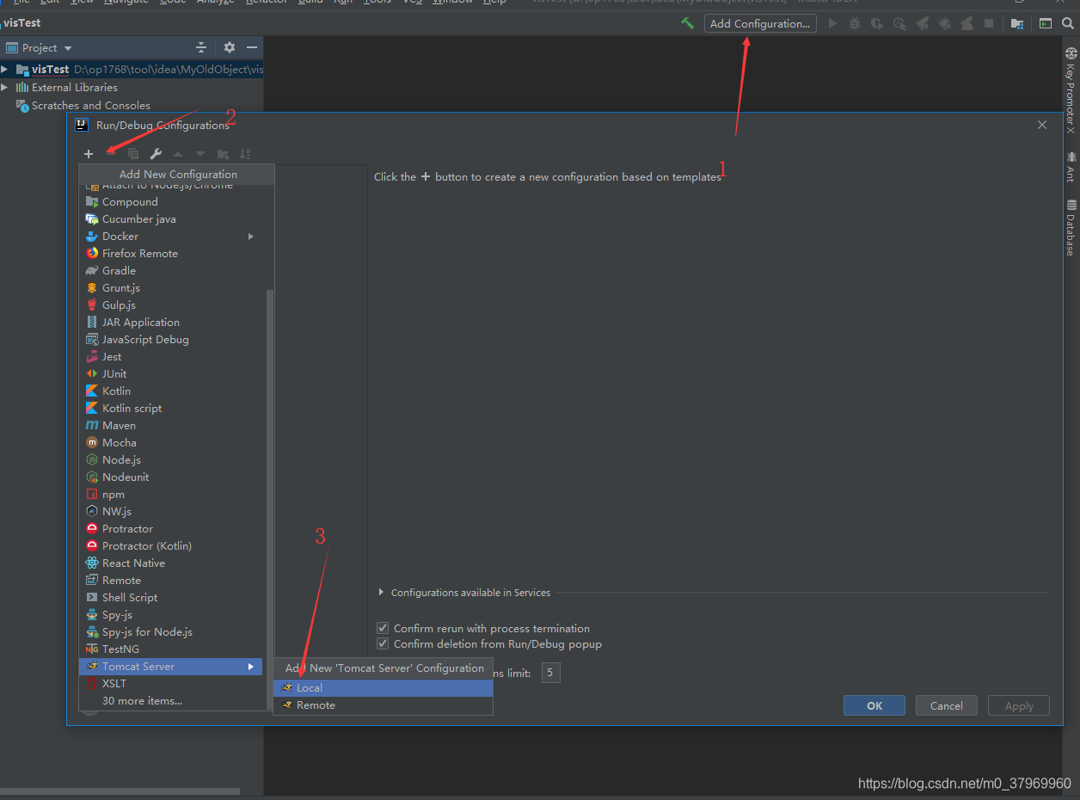The width and height of the screenshot is (1080, 800).
Task: Choose Remote Tomcat Server configuration
Action: click(383, 705)
